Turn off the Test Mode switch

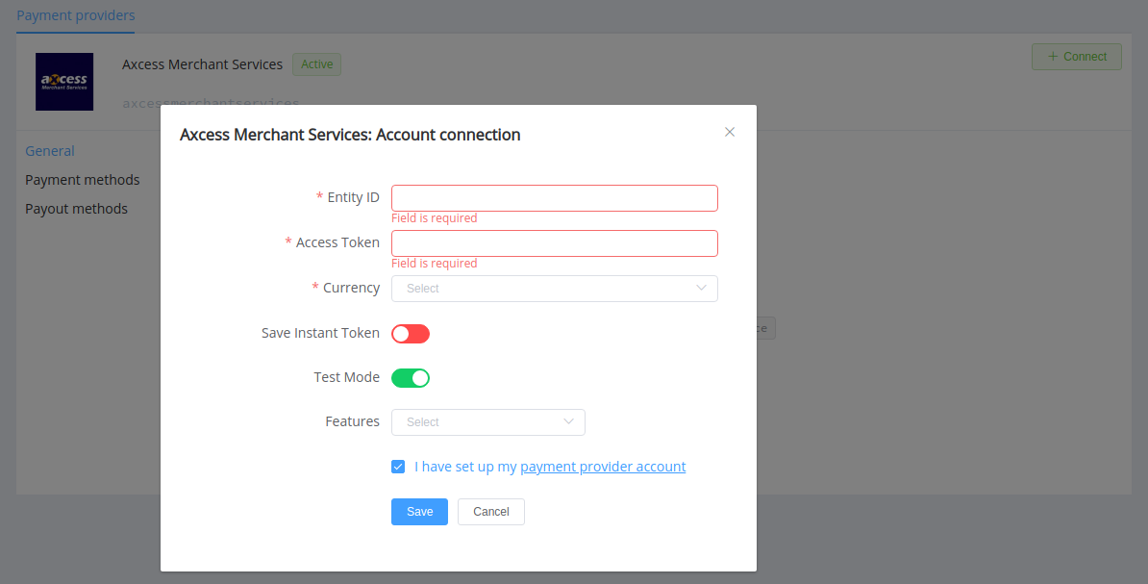point(410,378)
